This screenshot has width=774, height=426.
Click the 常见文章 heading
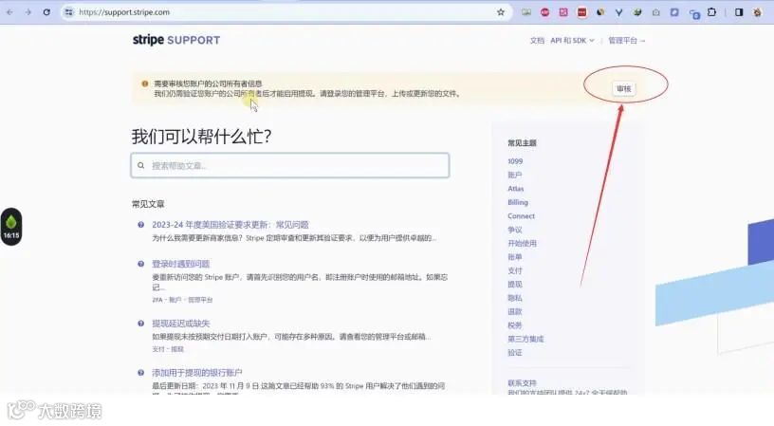pos(148,204)
